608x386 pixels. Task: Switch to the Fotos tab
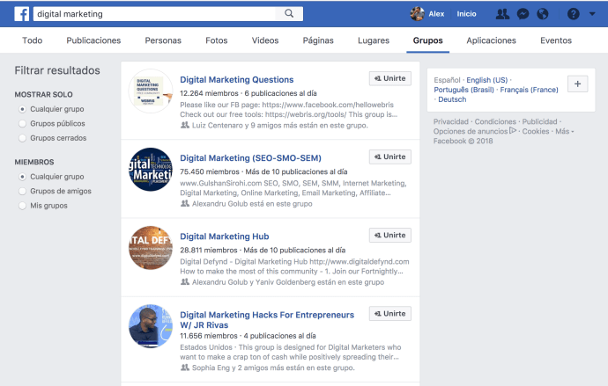pos(217,40)
